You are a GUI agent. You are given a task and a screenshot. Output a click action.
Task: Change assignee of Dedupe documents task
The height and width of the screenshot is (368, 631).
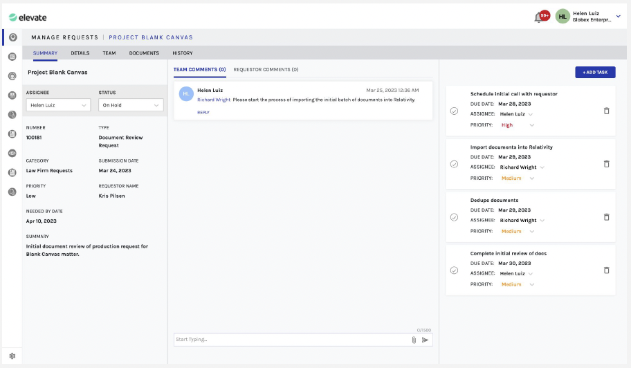pyautogui.click(x=522, y=221)
